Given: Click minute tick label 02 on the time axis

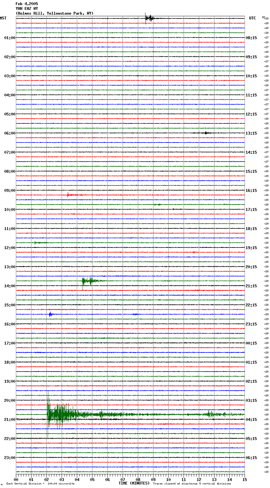Looking at the screenshot, I should pyautogui.click(x=47, y=479).
